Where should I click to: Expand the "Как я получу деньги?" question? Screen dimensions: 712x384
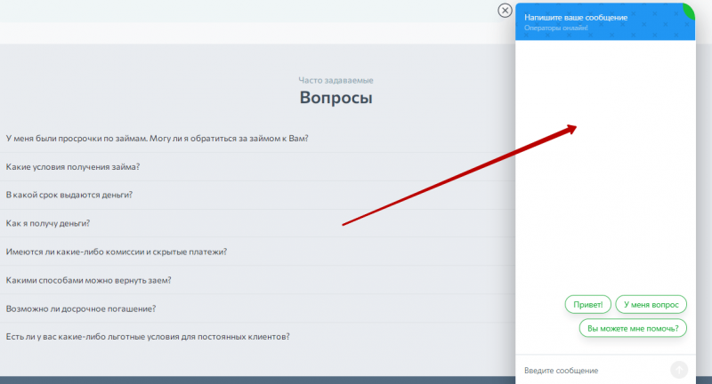[x=48, y=223]
